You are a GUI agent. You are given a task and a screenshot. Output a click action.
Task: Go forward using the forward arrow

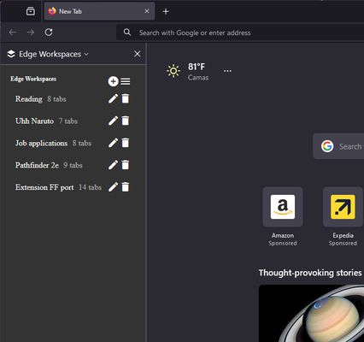[x=31, y=32]
